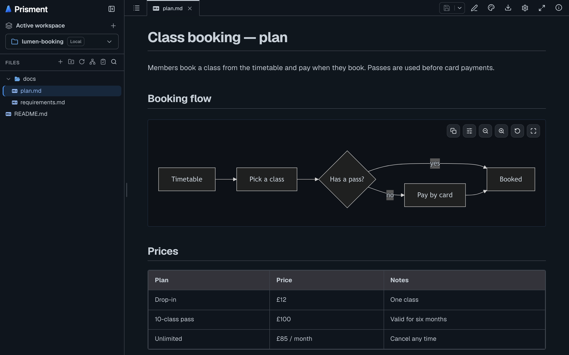
Task: Click the Timetable node in the diagram
Action: (187, 179)
